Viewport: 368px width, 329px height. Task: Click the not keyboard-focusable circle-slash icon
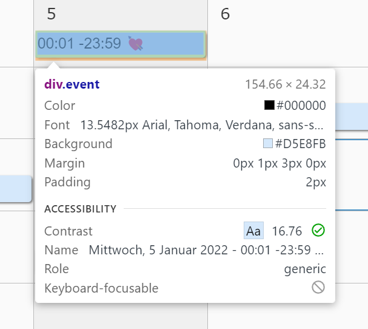[318, 288]
